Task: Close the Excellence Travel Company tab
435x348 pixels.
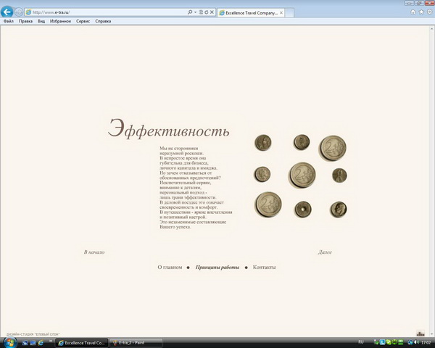Action: point(281,13)
